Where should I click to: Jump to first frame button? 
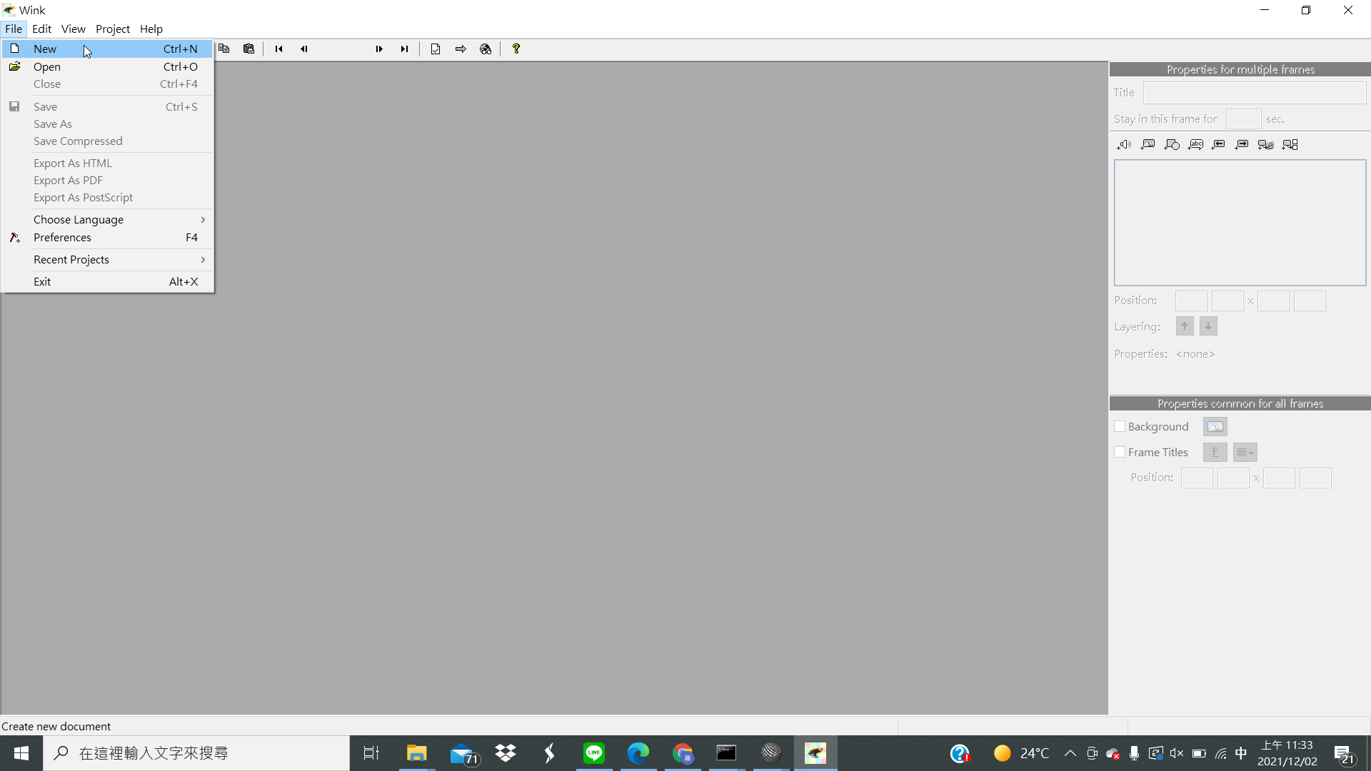click(278, 49)
